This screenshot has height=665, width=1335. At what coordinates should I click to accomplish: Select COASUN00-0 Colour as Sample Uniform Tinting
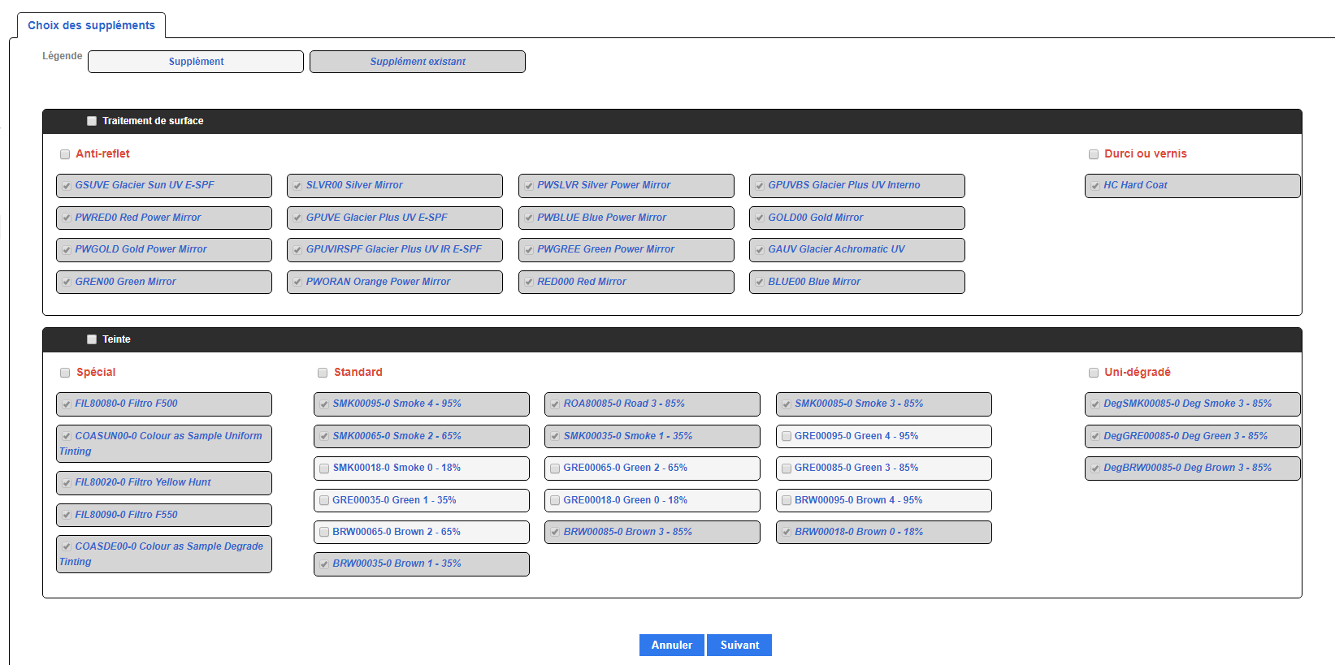point(164,444)
